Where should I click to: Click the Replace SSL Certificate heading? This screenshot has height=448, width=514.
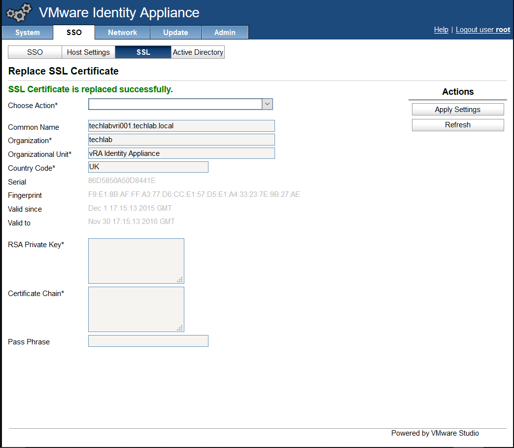point(63,71)
